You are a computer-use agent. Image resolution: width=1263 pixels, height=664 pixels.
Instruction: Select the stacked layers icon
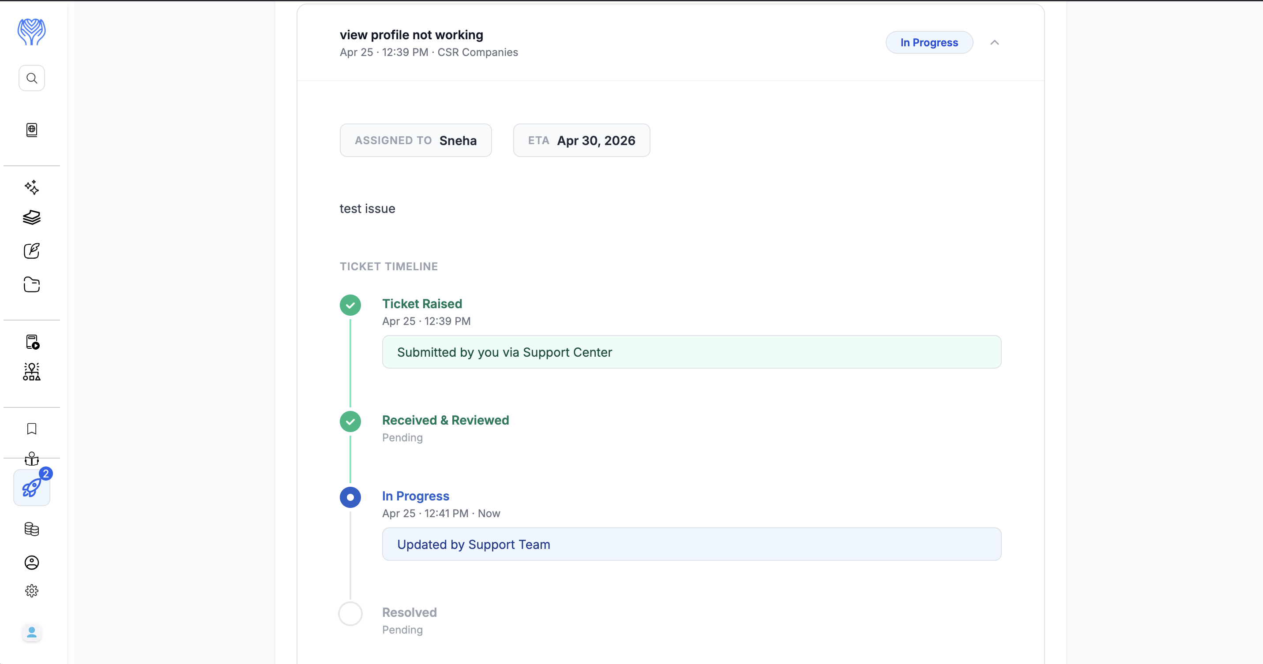(31, 217)
